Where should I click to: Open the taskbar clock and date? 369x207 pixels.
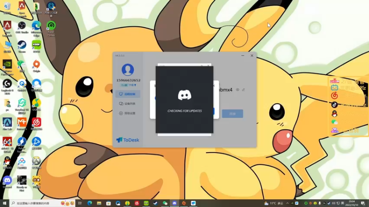point(352,203)
